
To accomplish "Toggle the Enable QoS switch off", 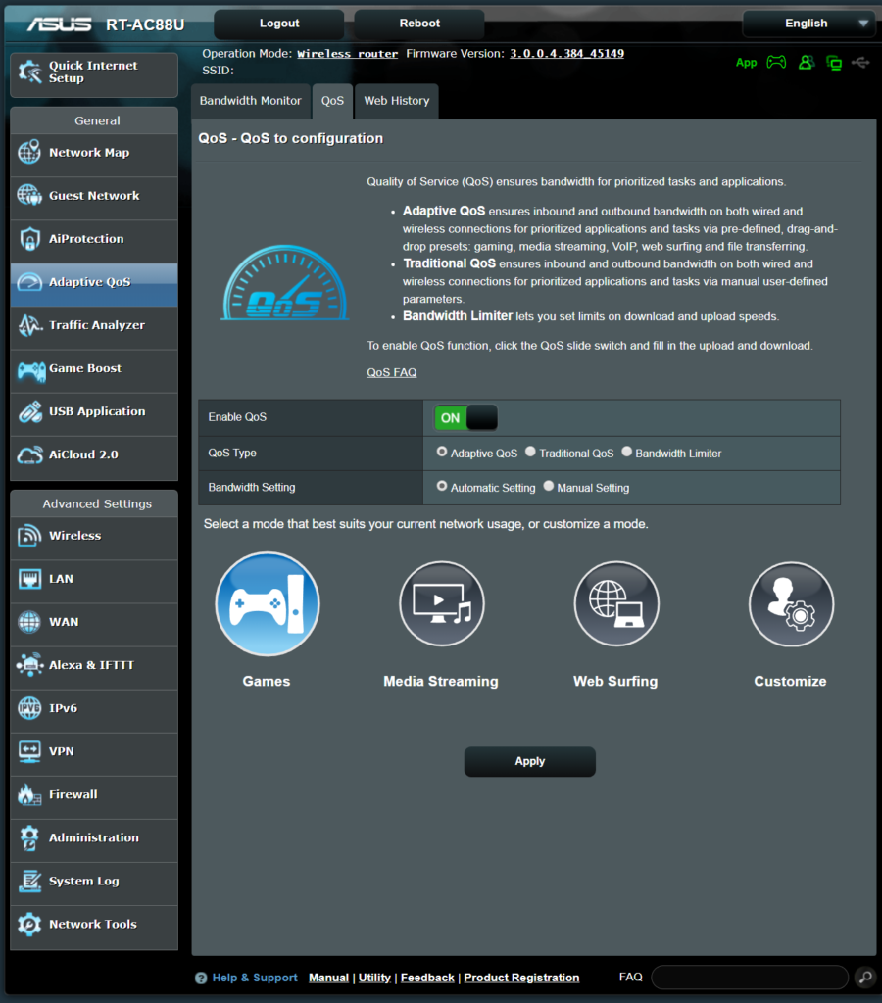I will (465, 417).
